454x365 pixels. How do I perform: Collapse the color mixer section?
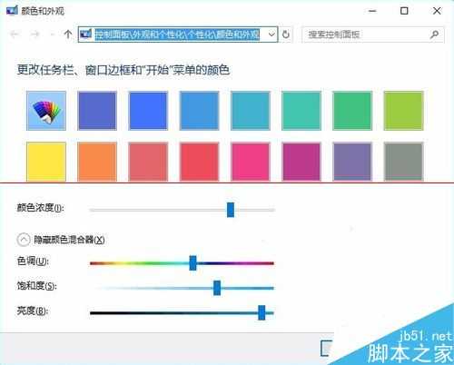coord(24,240)
